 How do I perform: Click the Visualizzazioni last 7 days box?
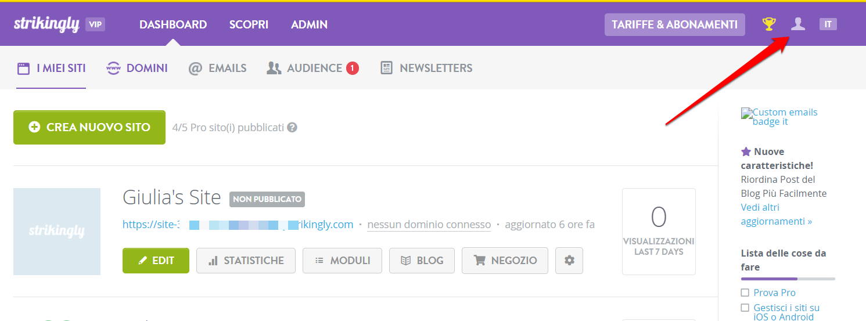pos(659,231)
